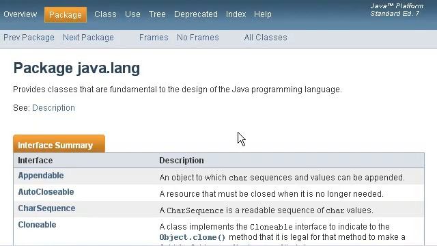Go to the Class navigation item

point(105,14)
